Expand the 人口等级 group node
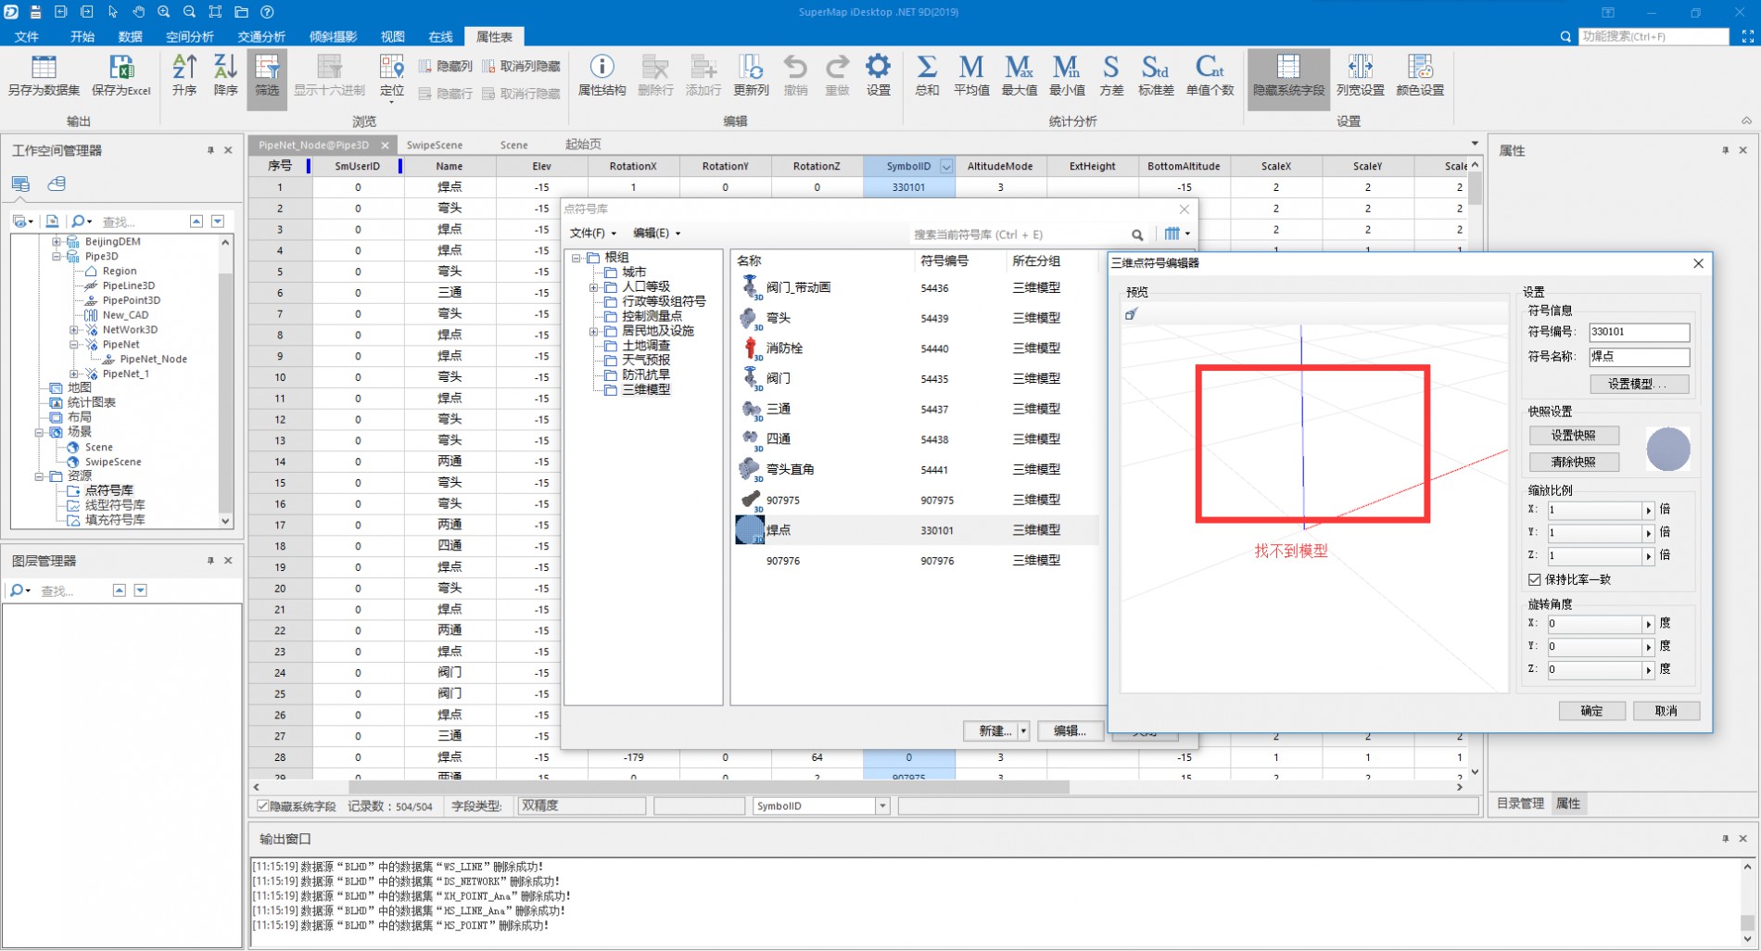 pyautogui.click(x=594, y=287)
